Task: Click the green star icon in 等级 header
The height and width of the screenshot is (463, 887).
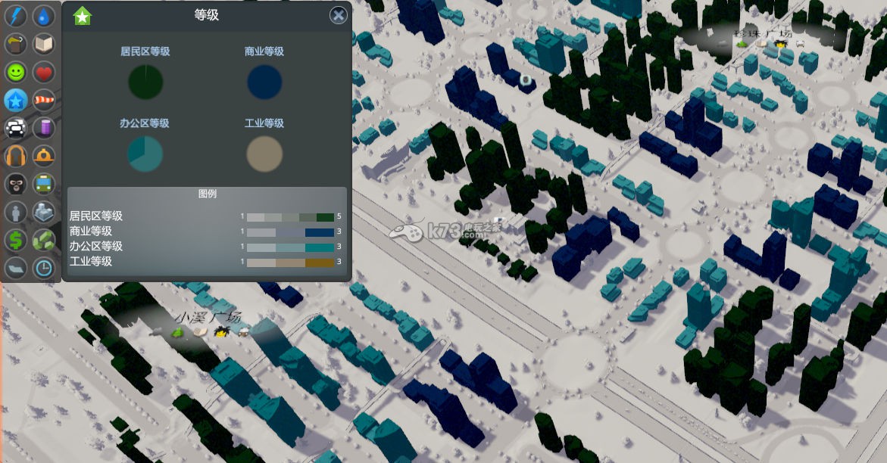Action: pos(82,16)
